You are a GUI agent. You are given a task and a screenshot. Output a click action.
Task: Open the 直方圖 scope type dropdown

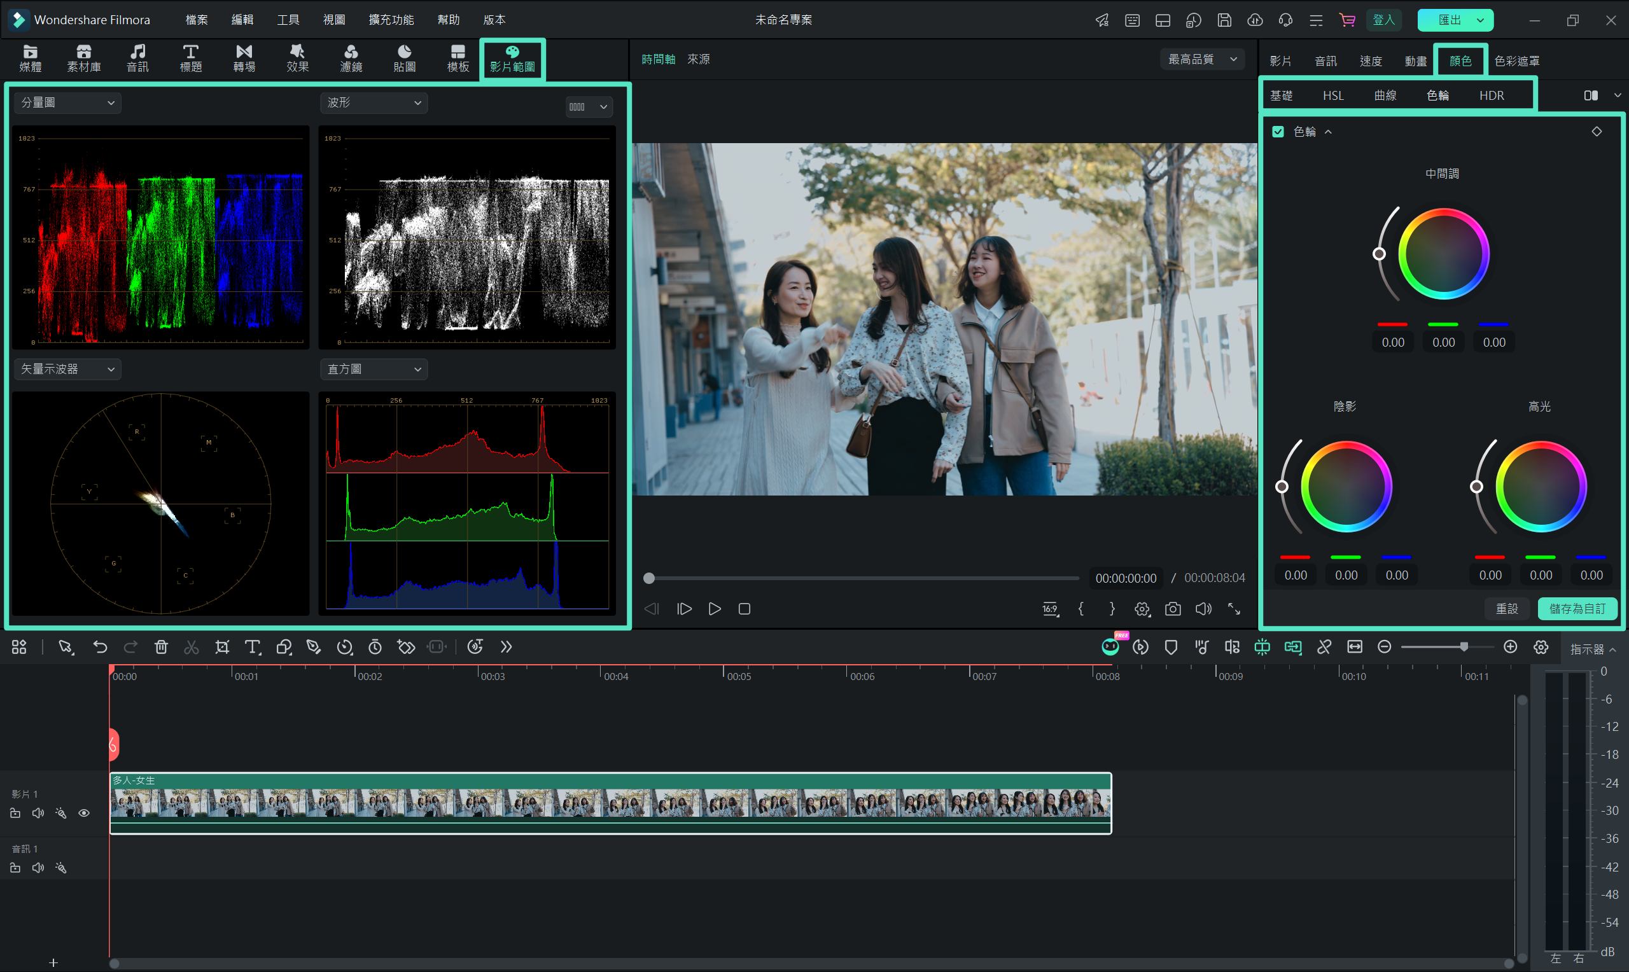[374, 370]
